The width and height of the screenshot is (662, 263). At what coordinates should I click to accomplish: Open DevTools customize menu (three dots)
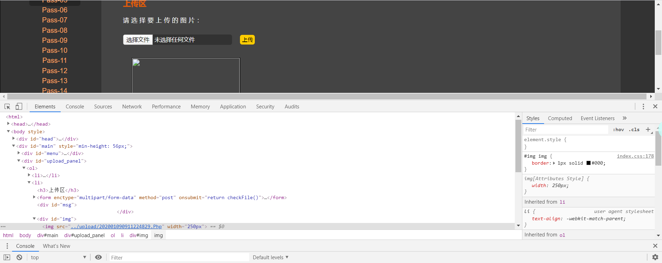[643, 107]
